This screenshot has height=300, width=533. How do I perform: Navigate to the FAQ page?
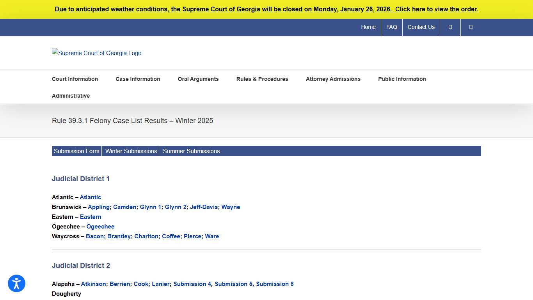coord(391,27)
